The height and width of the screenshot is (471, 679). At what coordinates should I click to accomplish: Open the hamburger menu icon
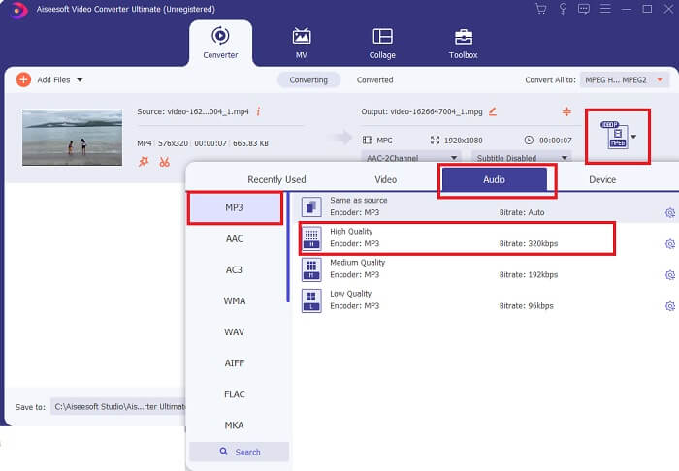[605, 9]
